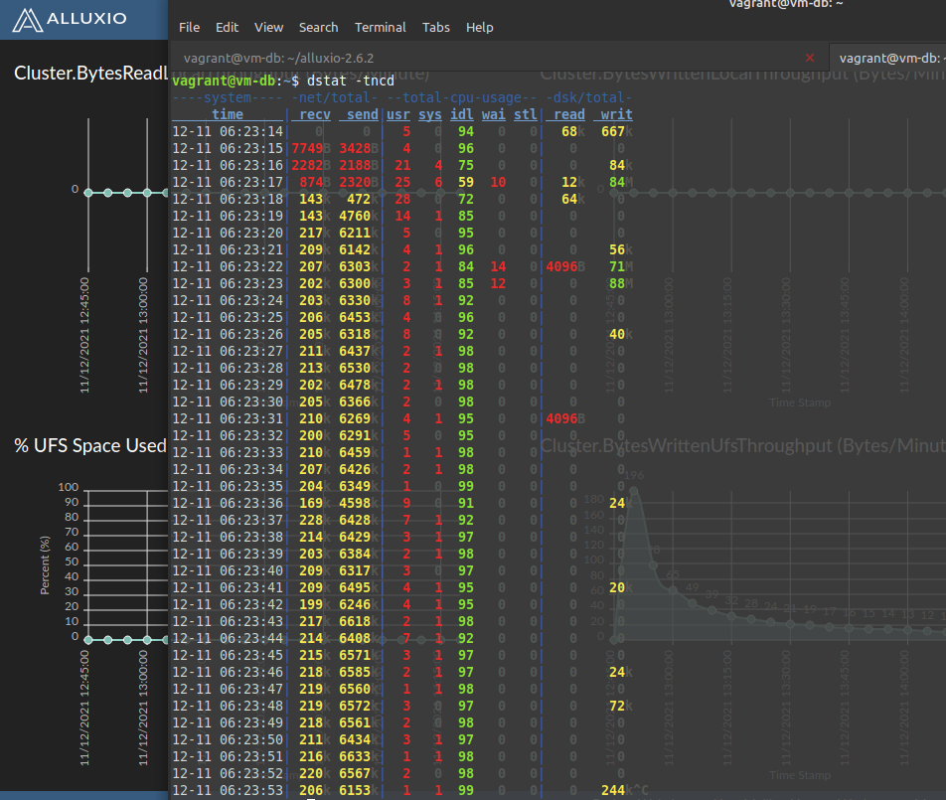This screenshot has height=800, width=946.
Task: Open the View menu in the terminal
Action: pyautogui.click(x=268, y=27)
